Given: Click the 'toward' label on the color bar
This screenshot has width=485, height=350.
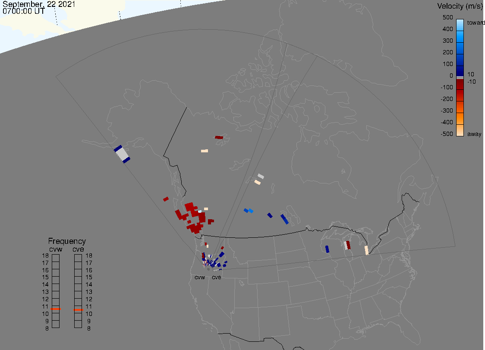Looking at the screenshot, I should 476,22.
